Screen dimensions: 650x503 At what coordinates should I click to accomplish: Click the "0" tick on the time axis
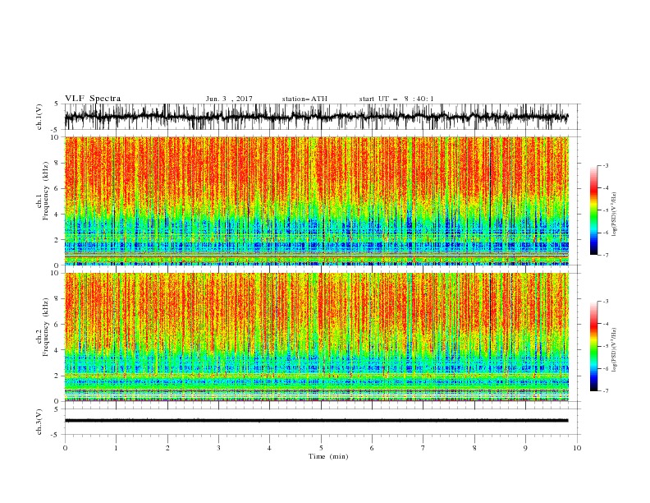point(65,448)
